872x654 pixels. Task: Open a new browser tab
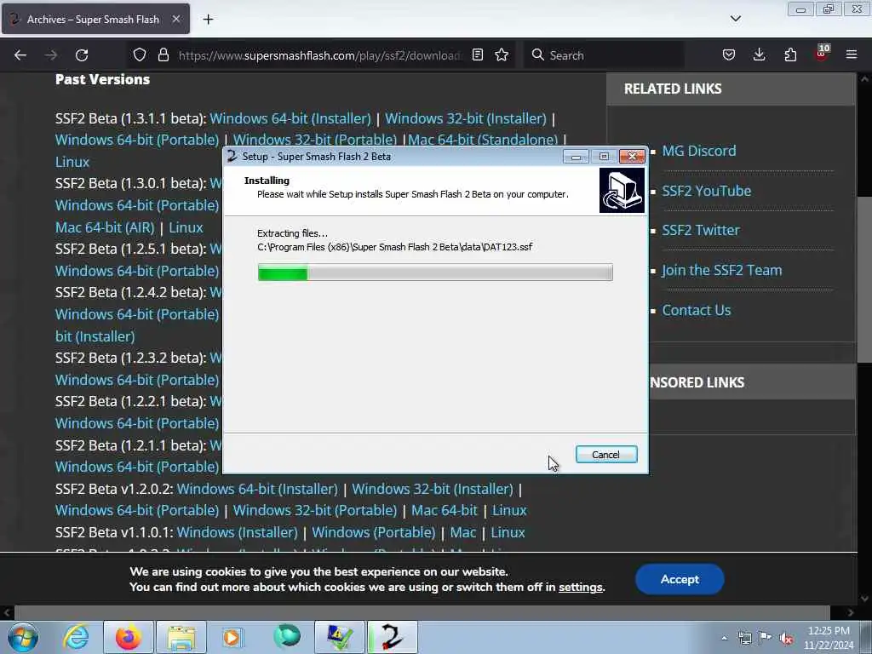coord(208,20)
